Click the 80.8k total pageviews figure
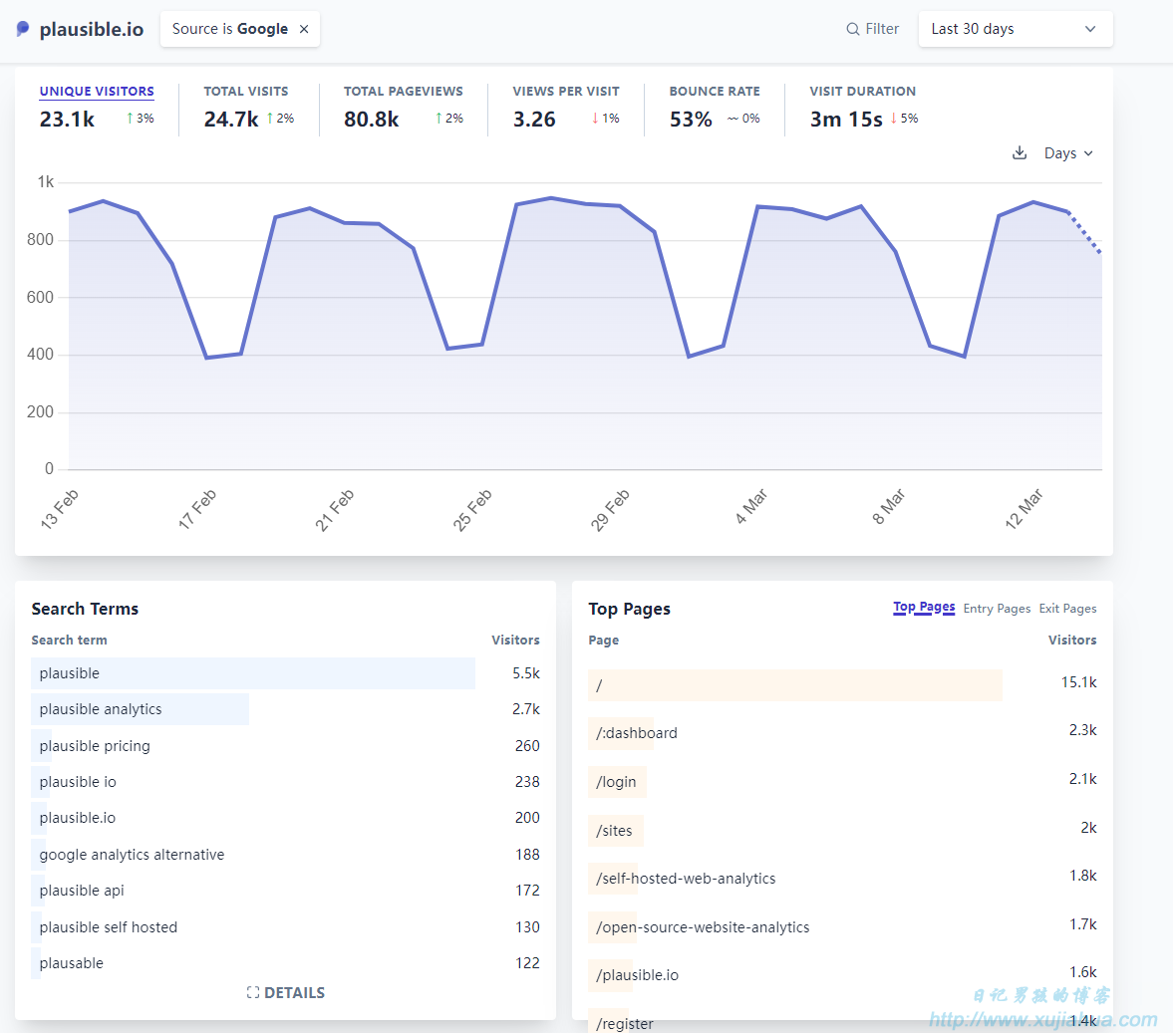The height and width of the screenshot is (1033, 1173). coord(371,119)
